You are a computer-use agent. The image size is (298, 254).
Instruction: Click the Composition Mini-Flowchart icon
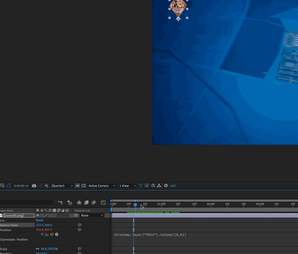pos(60,203)
